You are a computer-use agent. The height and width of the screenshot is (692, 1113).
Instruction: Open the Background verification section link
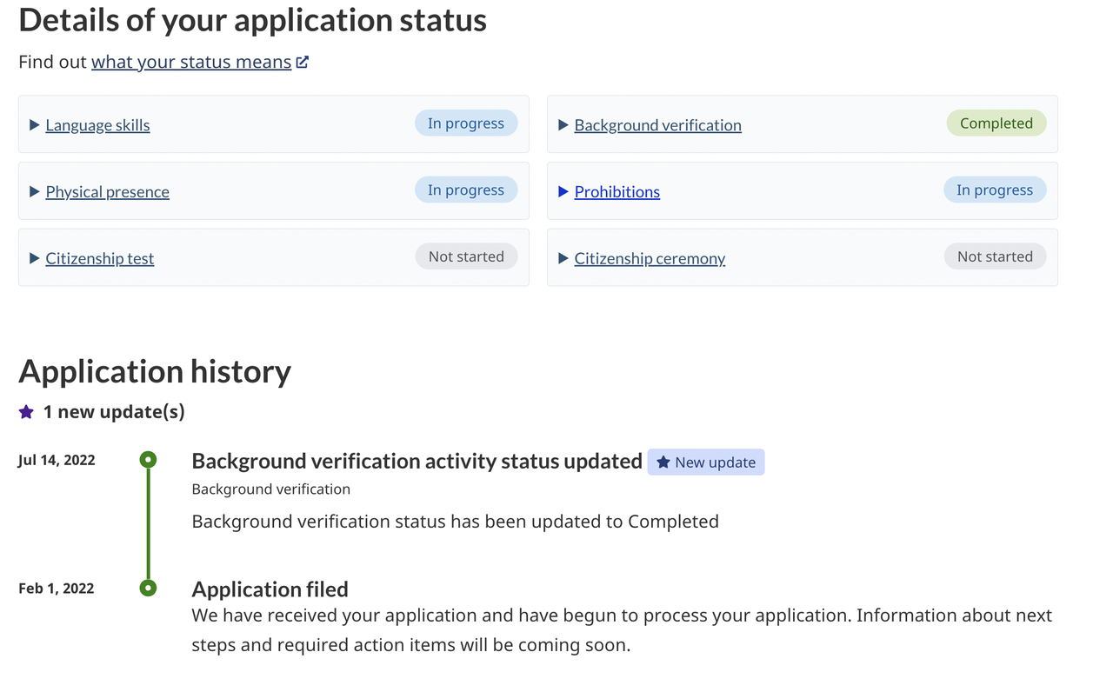pyautogui.click(x=657, y=125)
